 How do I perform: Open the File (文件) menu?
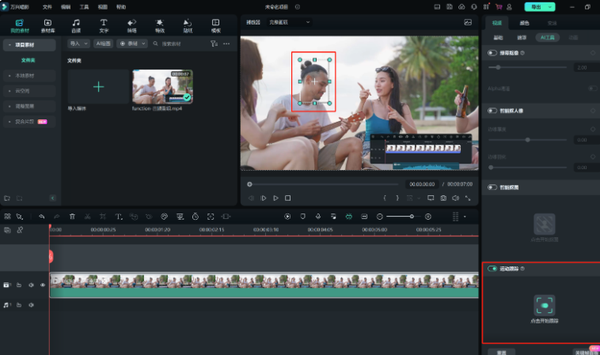tap(47, 6)
